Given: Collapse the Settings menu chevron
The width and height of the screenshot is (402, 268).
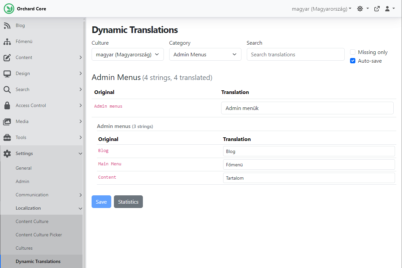Looking at the screenshot, I should pyautogui.click(x=80, y=153).
